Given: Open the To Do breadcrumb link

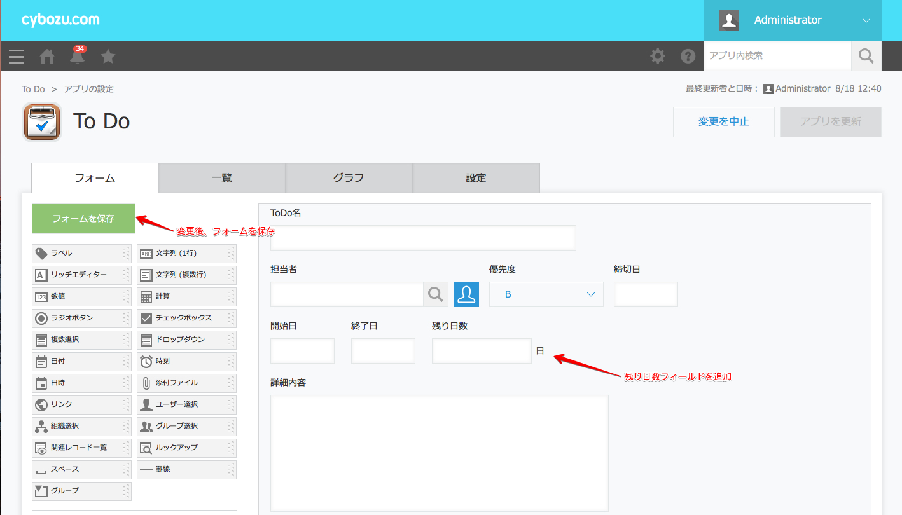Looking at the screenshot, I should pyautogui.click(x=33, y=88).
